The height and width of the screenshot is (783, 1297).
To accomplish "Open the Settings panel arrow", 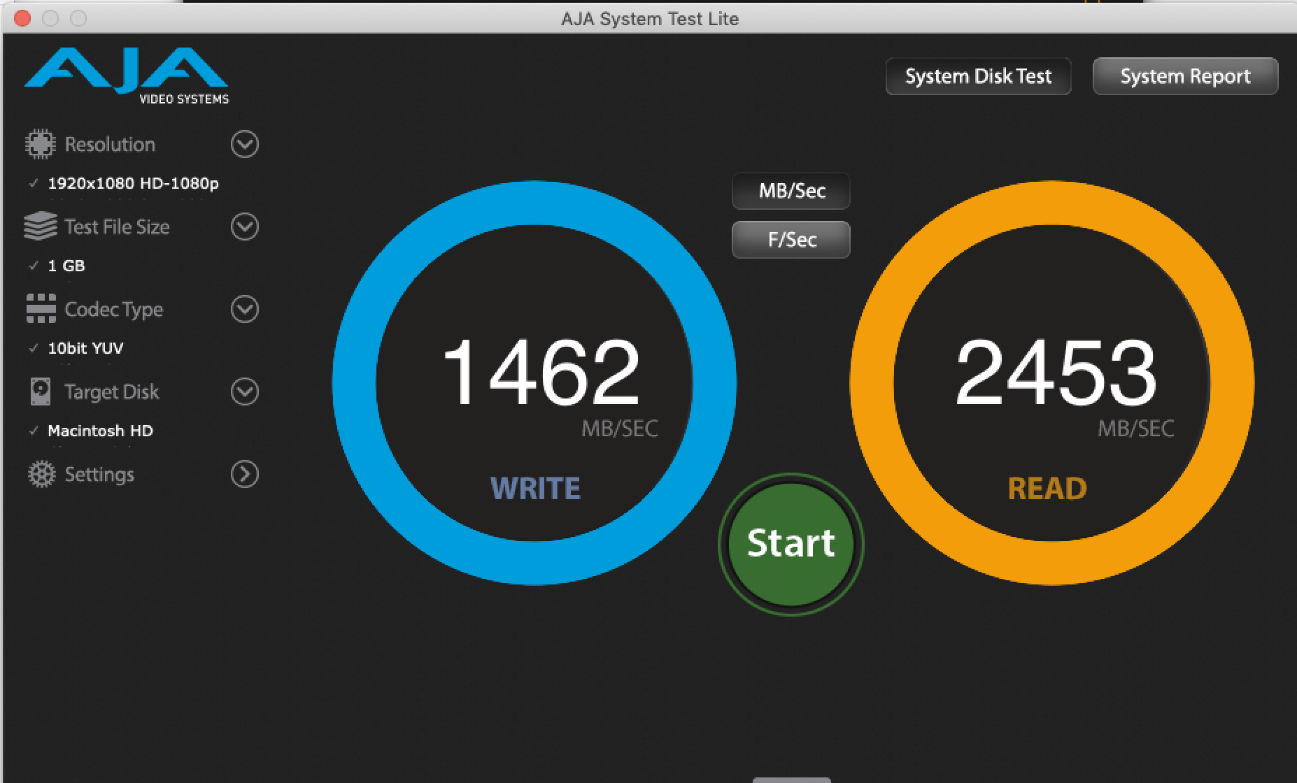I will click(245, 474).
